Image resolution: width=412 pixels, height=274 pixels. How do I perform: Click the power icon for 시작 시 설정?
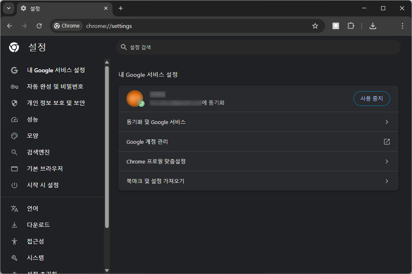pos(14,185)
